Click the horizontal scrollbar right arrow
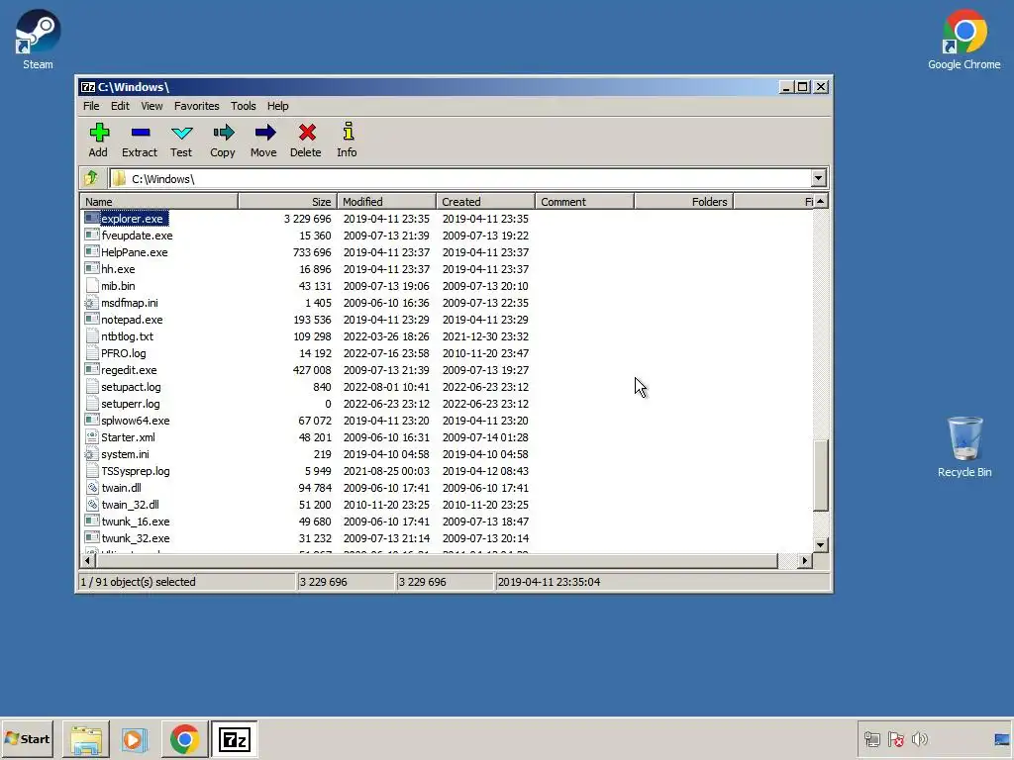The image size is (1014, 760). [x=804, y=561]
